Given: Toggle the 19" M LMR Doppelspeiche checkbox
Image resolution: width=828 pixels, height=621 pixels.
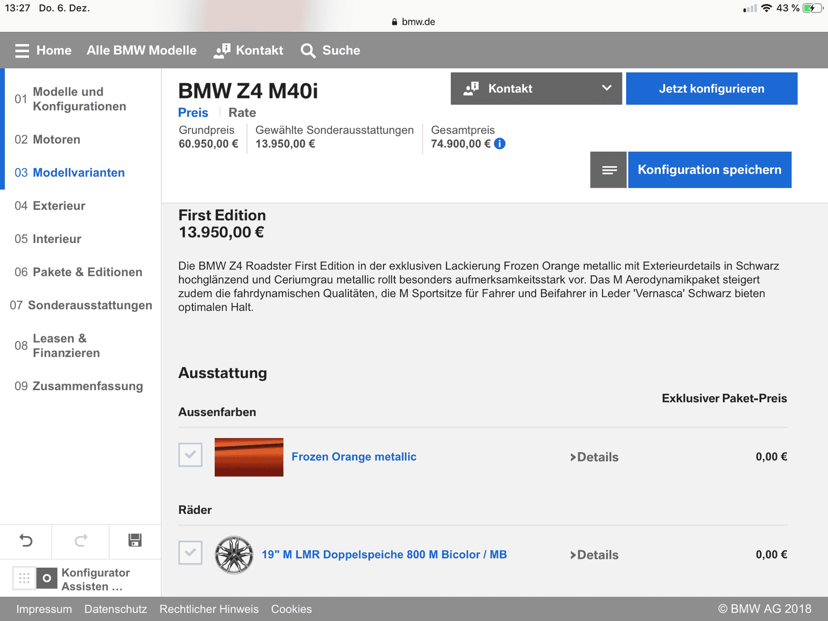Looking at the screenshot, I should [190, 553].
